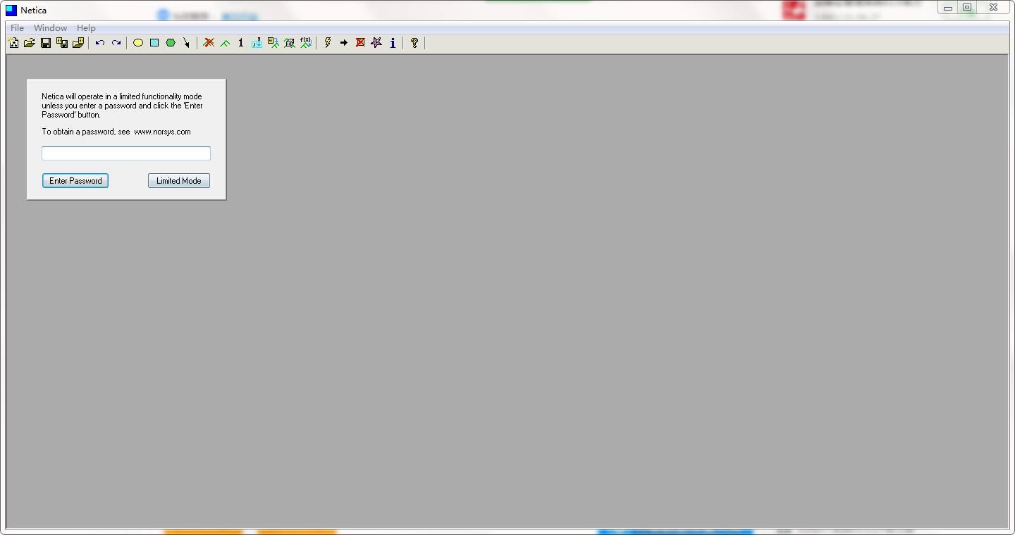Image resolution: width=1015 pixels, height=535 pixels.
Task: Select the black arrow link tool
Action: pyautogui.click(x=187, y=43)
